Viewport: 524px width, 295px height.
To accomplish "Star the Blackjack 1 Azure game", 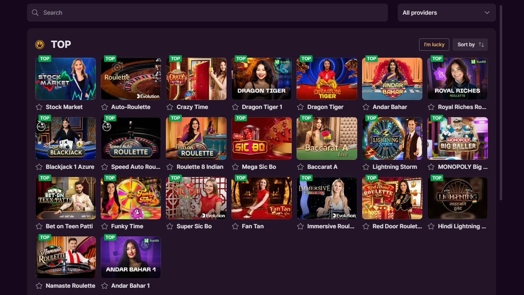I will 39,167.
